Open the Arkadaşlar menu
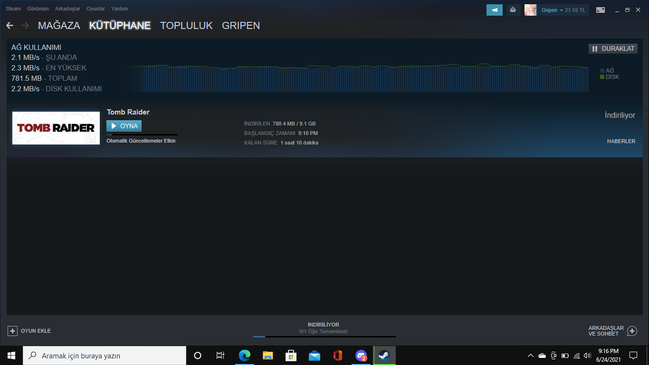This screenshot has height=365, width=649. tap(67, 9)
